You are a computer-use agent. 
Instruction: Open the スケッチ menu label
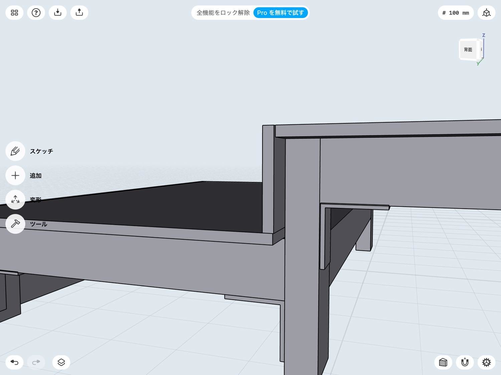[41, 151]
